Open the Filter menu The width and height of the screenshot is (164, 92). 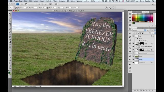click(55, 1)
